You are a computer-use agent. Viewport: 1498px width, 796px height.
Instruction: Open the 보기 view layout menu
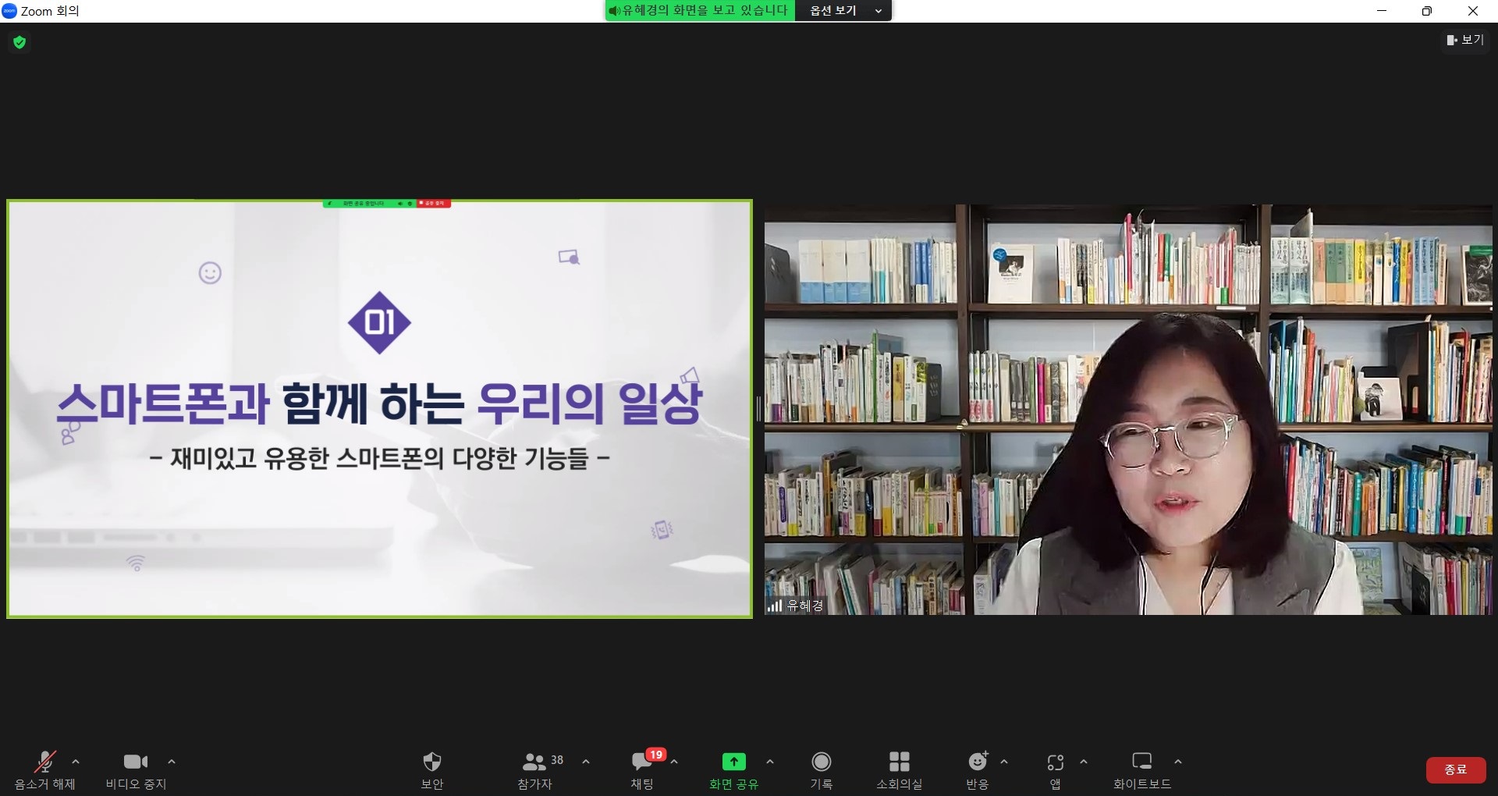click(x=1464, y=40)
